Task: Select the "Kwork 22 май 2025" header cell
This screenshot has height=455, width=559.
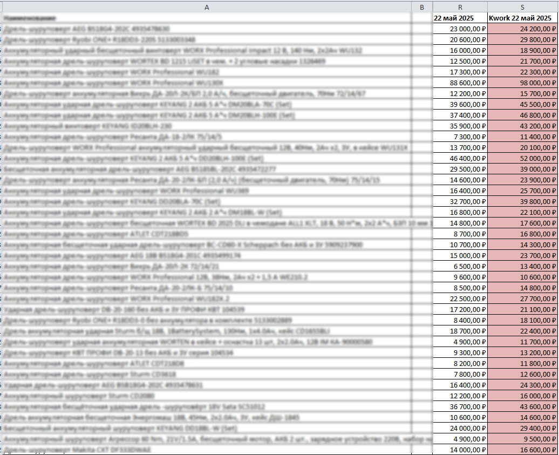Action: (x=522, y=18)
